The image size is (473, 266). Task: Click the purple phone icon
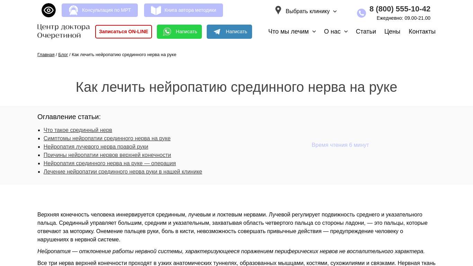(361, 13)
